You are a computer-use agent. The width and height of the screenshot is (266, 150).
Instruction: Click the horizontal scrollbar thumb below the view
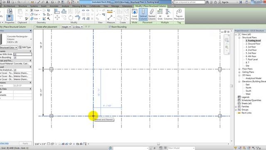158,144
